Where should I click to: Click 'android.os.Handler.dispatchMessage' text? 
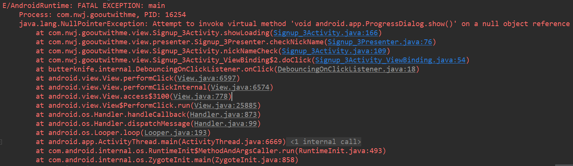tap(119, 124)
